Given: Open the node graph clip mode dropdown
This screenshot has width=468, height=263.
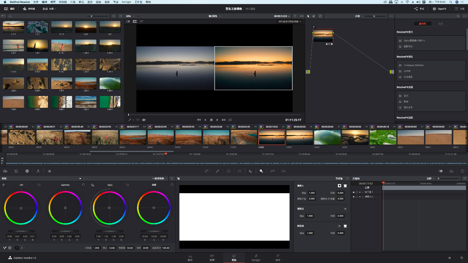Looking at the screenshot, I should [358, 16].
